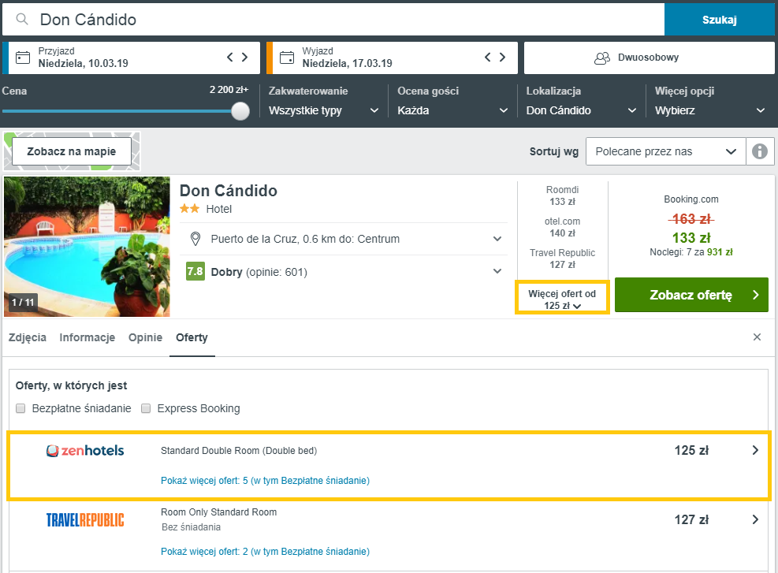Click the 7.8 rating badge
The image size is (778, 573).
tap(195, 271)
